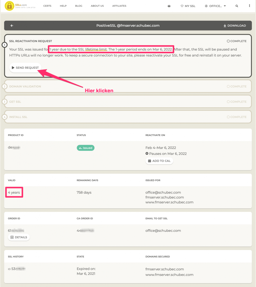256x287 pixels.
Task: Toggle COMPLETE on Get SSL step
Action: pyautogui.click(x=237, y=102)
